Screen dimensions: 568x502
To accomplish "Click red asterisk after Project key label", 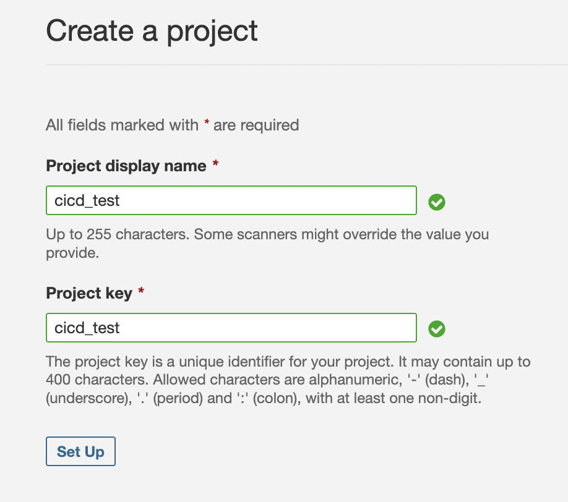I will (141, 292).
